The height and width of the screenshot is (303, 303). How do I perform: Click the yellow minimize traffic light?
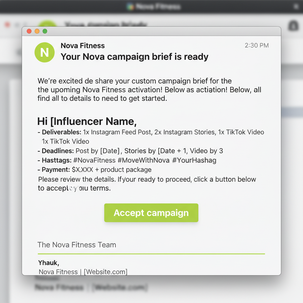click(x=37, y=31)
